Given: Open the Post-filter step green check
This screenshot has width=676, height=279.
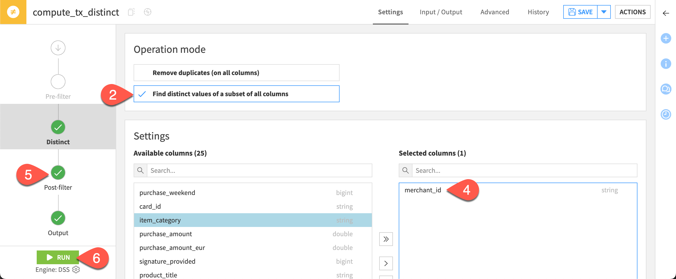Looking at the screenshot, I should (x=58, y=173).
